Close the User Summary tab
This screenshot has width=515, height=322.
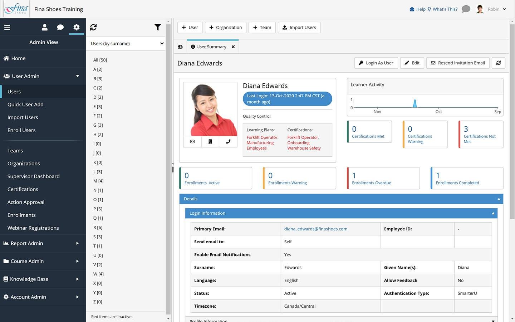point(233,47)
